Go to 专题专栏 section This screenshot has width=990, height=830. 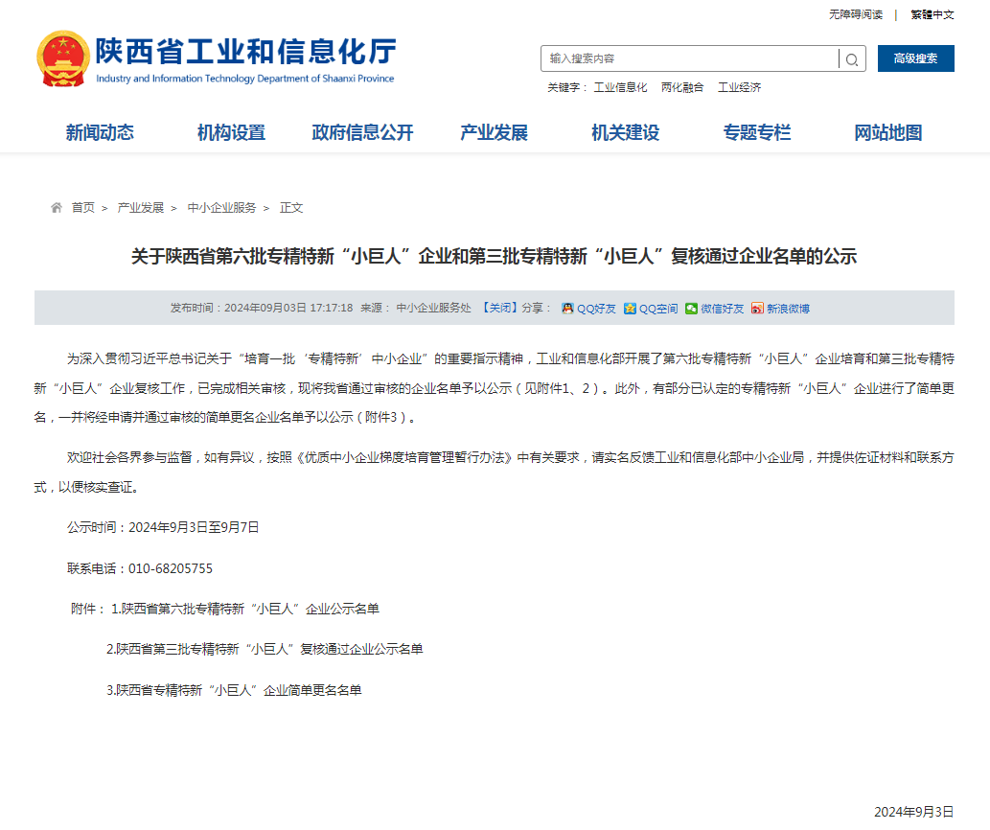pos(757,133)
